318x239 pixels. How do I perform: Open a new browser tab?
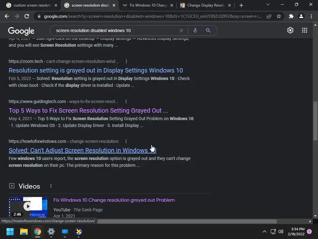pyautogui.click(x=241, y=5)
